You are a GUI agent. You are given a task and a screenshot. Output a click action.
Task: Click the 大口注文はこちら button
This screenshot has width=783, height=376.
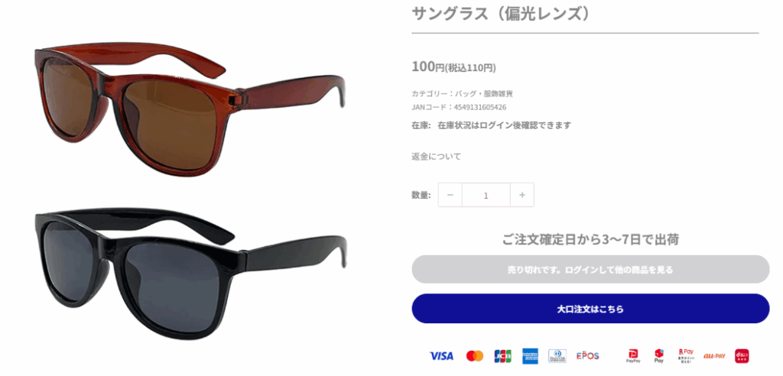[590, 309]
